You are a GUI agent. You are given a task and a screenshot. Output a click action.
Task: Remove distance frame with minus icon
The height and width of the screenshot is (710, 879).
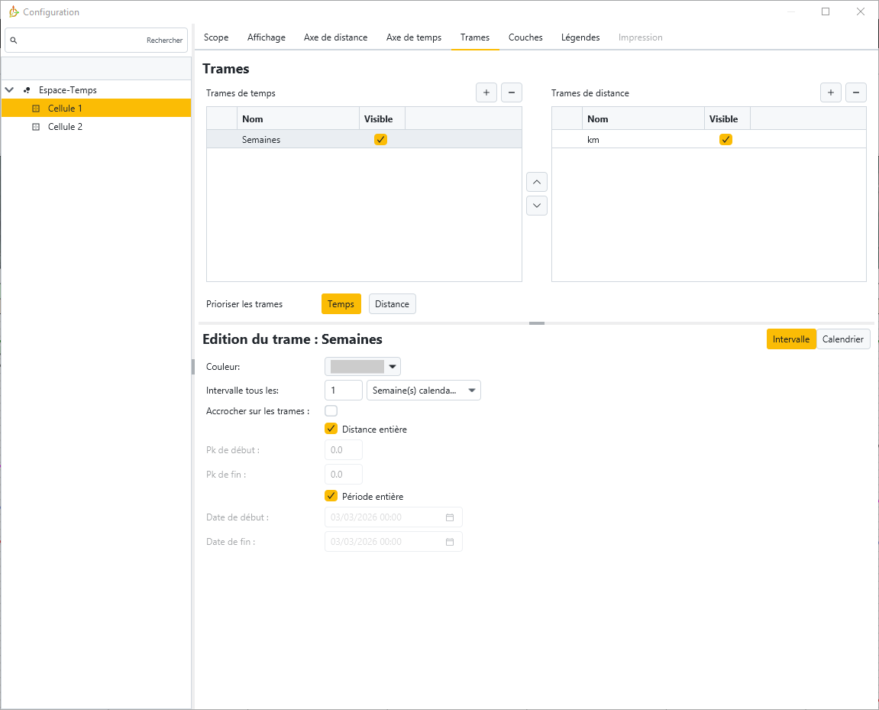tap(856, 92)
